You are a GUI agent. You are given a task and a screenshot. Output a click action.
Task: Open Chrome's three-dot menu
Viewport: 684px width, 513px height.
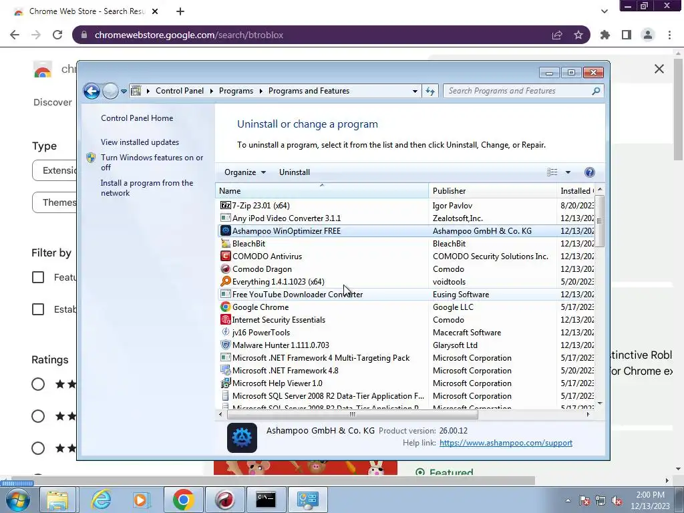669,35
